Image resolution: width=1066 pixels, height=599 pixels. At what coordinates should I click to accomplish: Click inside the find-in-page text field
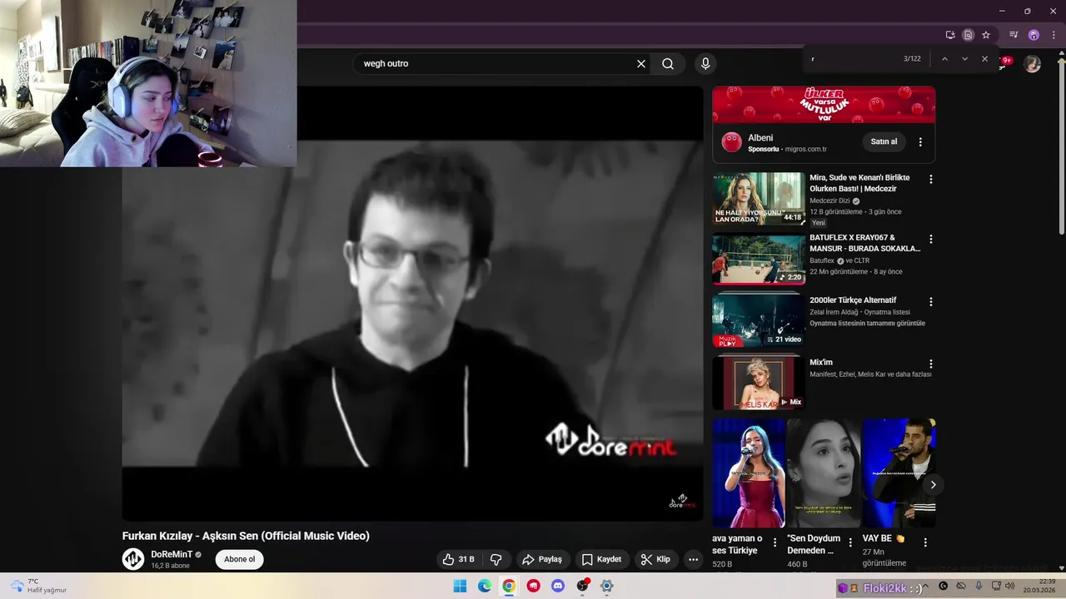click(x=854, y=59)
